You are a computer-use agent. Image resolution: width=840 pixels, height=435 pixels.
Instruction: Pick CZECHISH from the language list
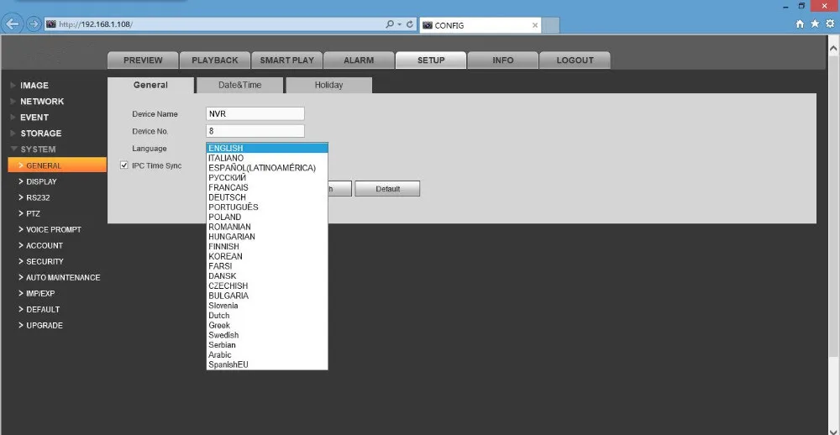(267, 286)
